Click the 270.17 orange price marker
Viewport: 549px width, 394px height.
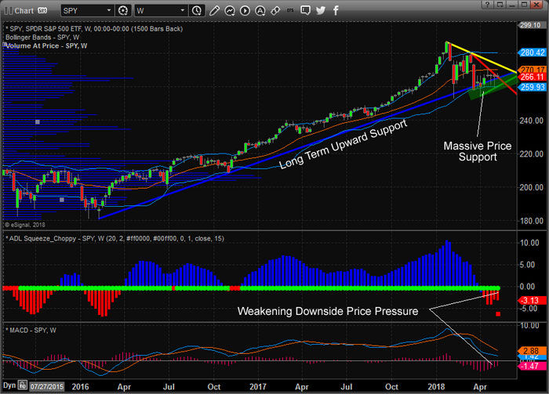pyautogui.click(x=533, y=70)
